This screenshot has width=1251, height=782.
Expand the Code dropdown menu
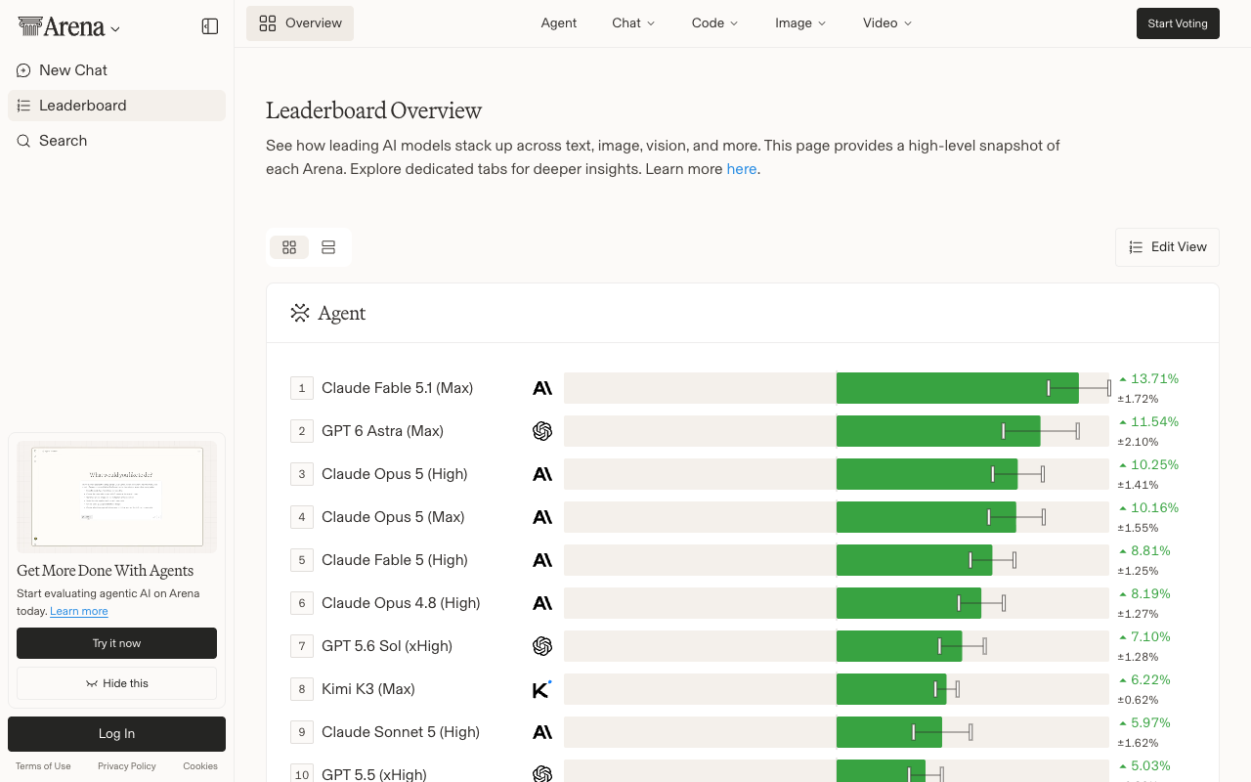[x=714, y=23]
